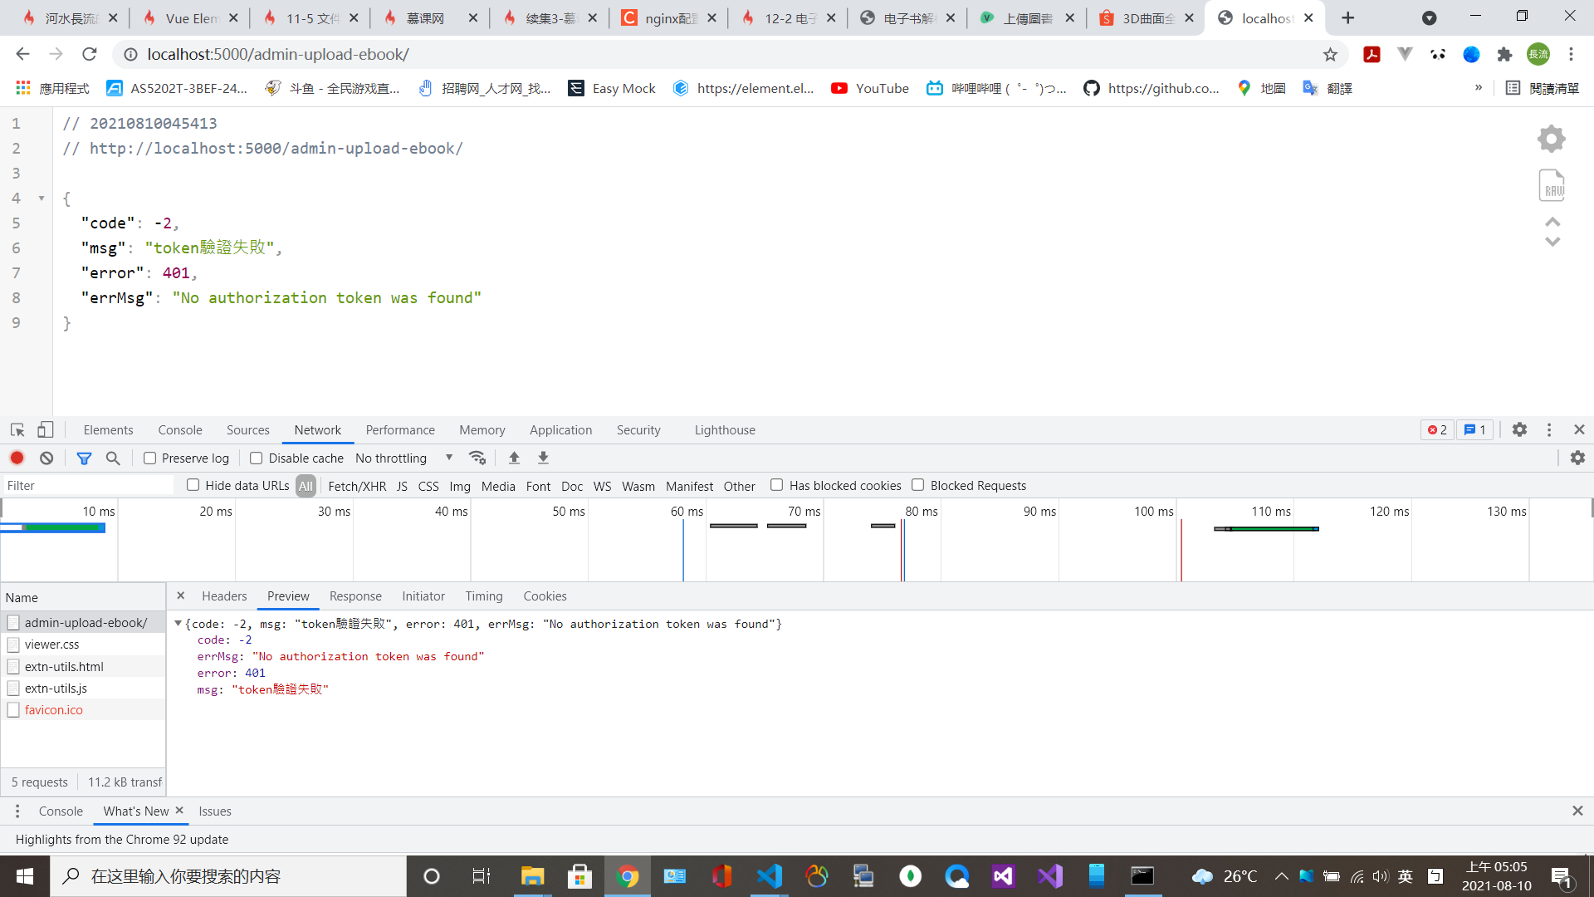1594x897 pixels.
Task: Click the Preview tab in DevTools
Action: click(x=286, y=596)
